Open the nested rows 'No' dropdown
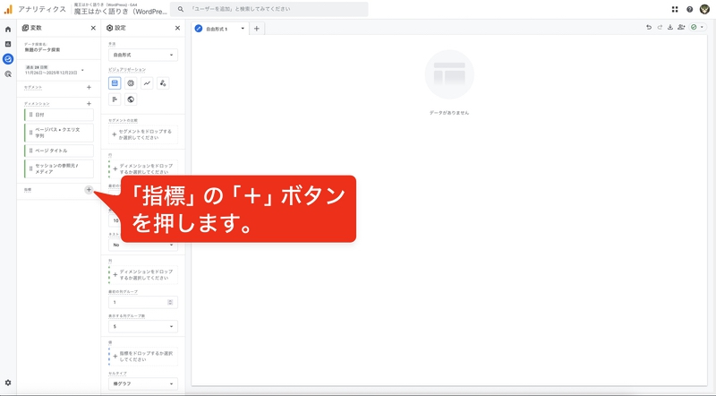This screenshot has height=396, width=716. click(143, 245)
